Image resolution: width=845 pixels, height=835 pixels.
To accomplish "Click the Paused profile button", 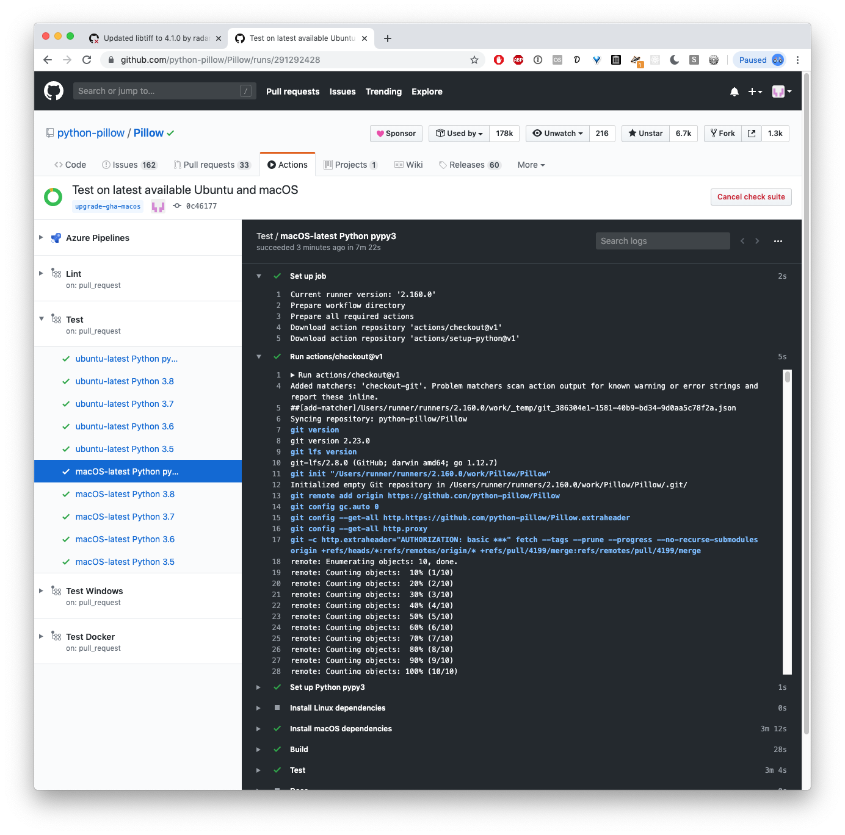I will point(760,60).
